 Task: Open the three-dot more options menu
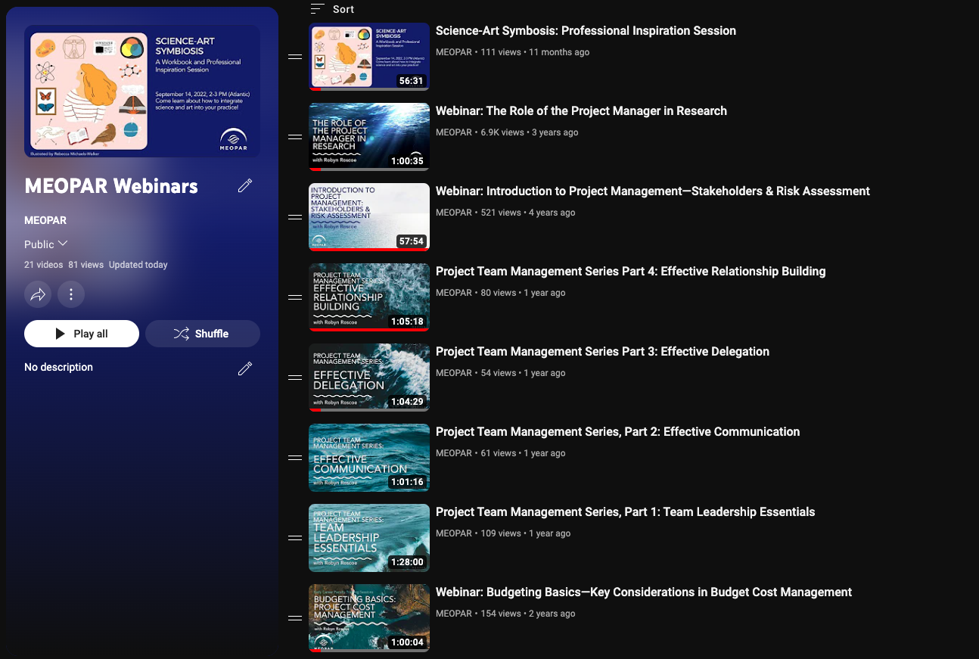[71, 294]
